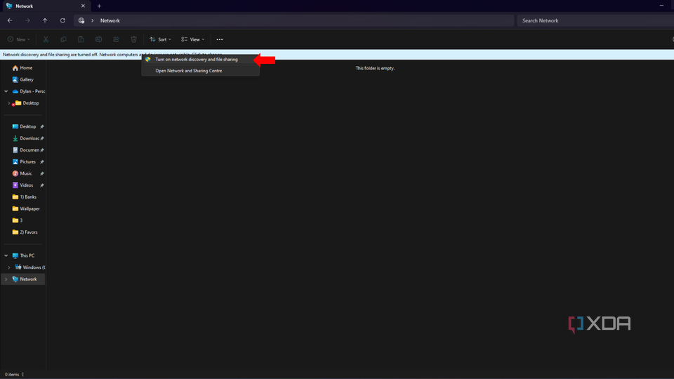Click 'This folder is empty.' text
This screenshot has height=379, width=674.
[375, 68]
